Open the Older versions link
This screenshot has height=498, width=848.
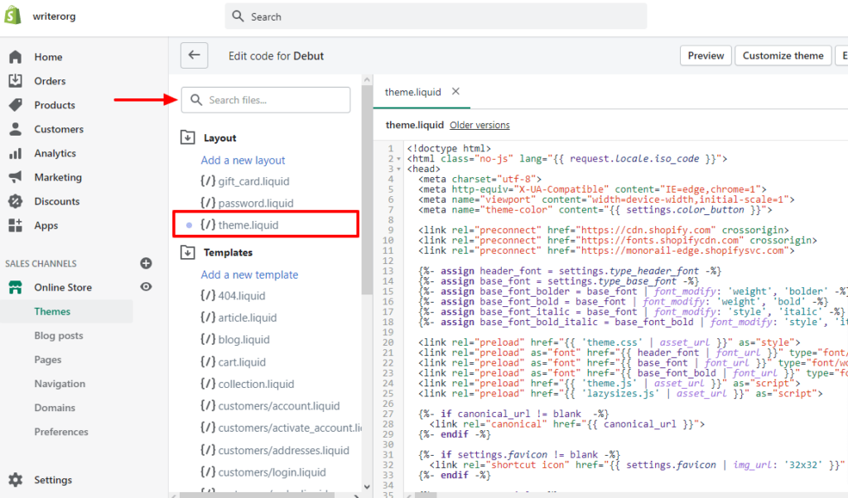coord(479,125)
